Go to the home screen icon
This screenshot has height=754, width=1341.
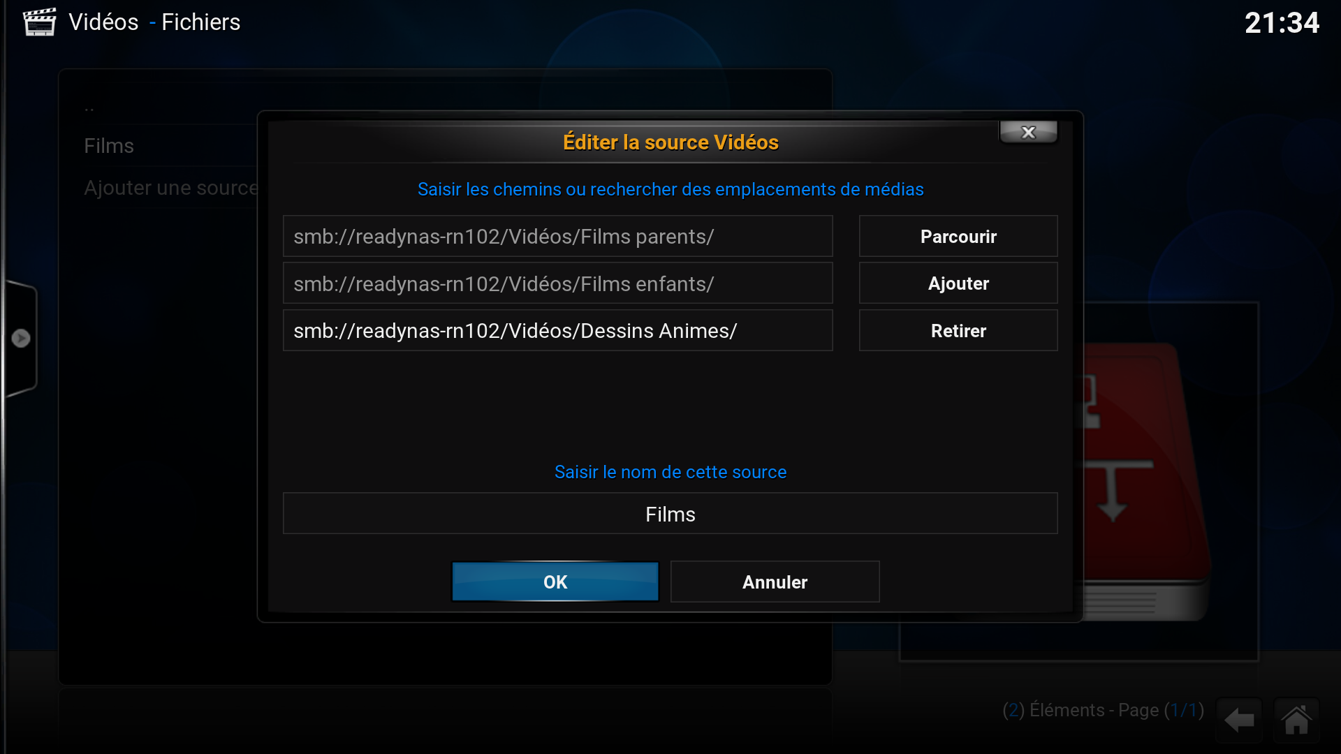click(x=1296, y=720)
